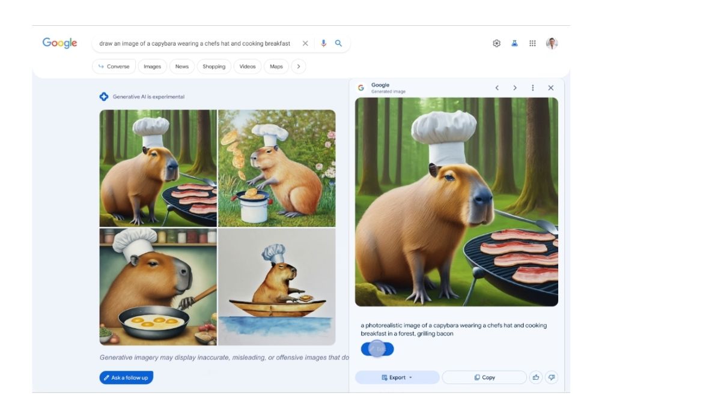The height and width of the screenshot is (405, 721).
Task: Open the account profile picture
Action: tap(552, 43)
